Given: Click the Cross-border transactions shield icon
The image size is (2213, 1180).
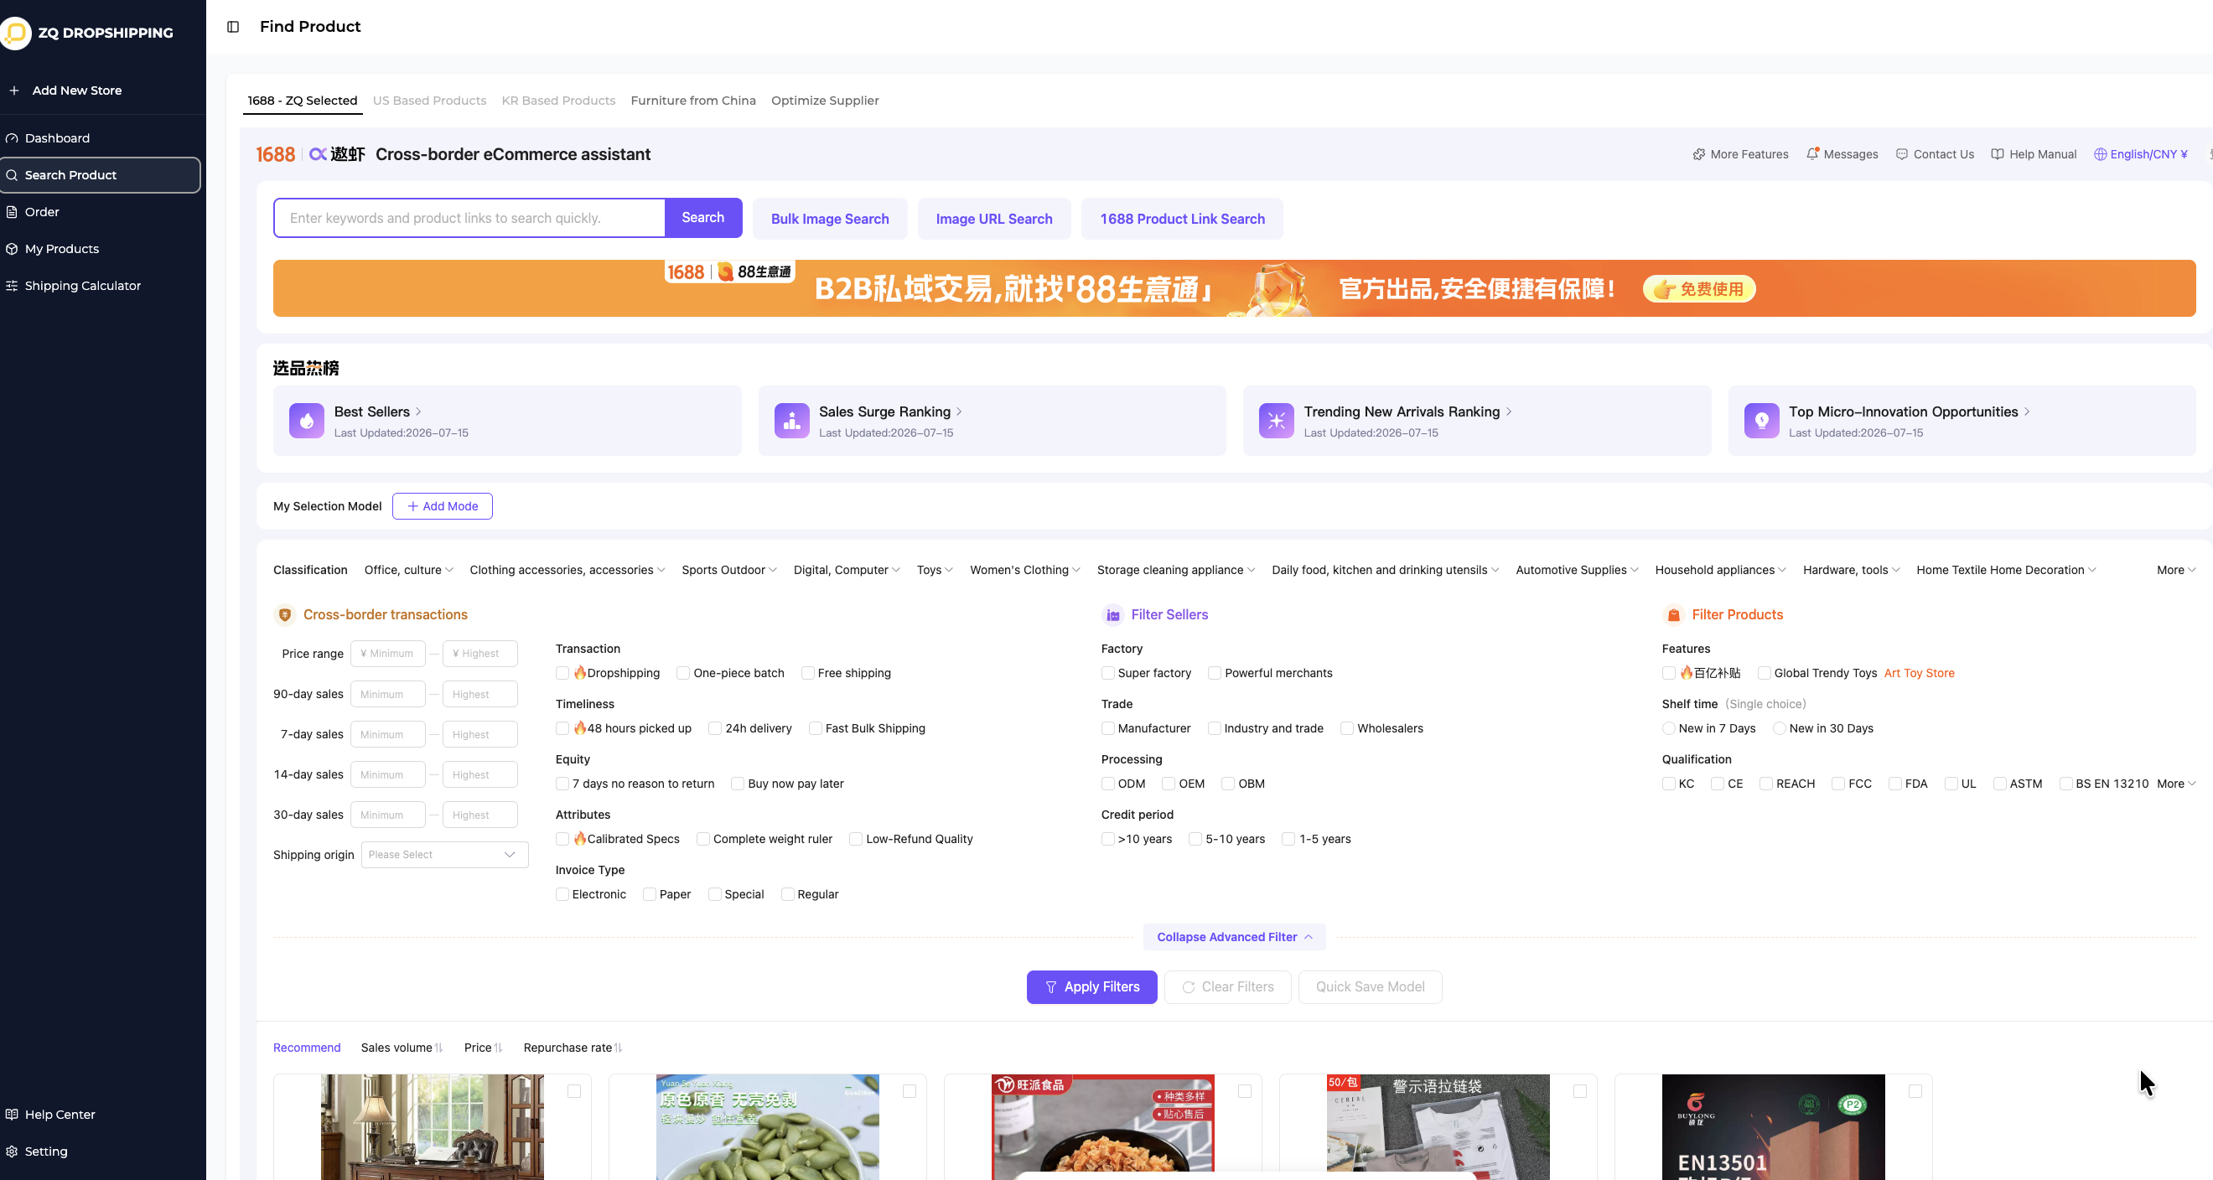Looking at the screenshot, I should click(284, 615).
